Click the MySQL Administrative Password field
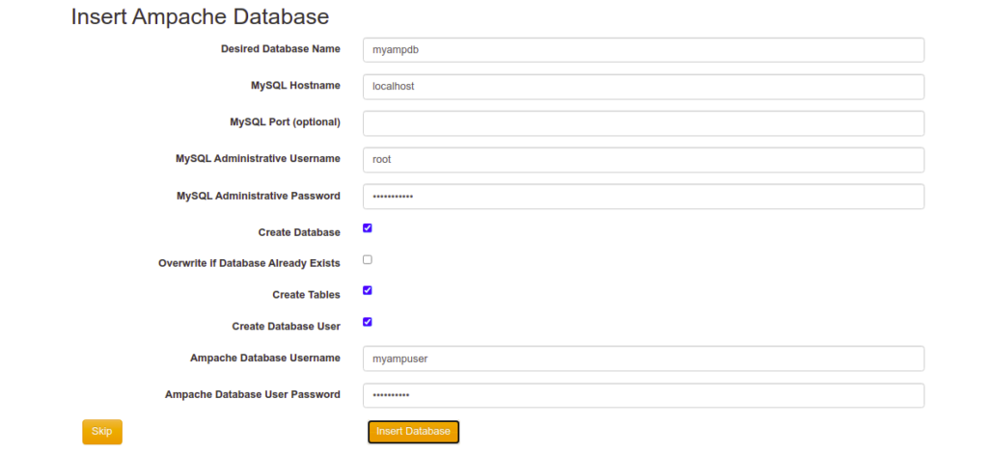 644,197
